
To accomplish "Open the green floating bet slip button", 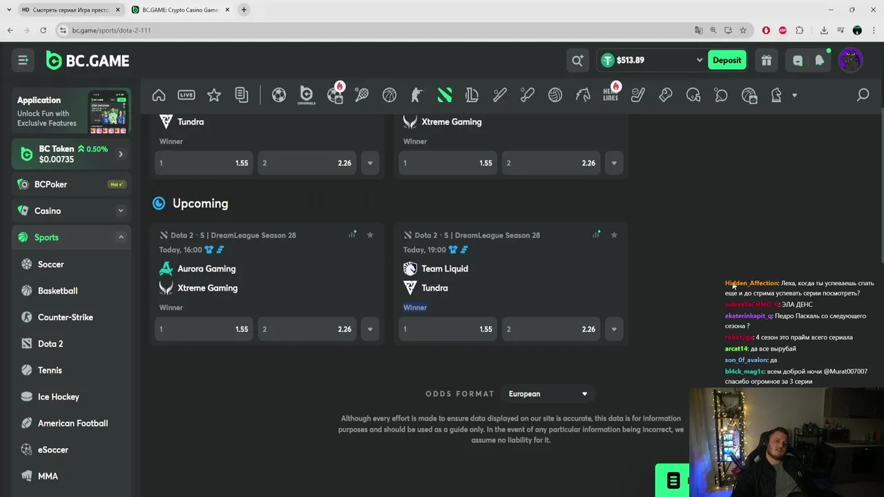I will [673, 480].
